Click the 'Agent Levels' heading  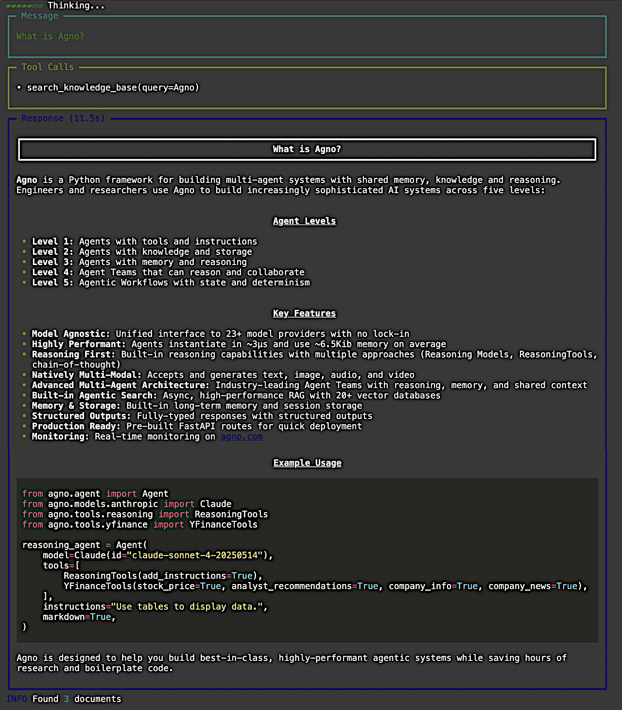point(304,221)
